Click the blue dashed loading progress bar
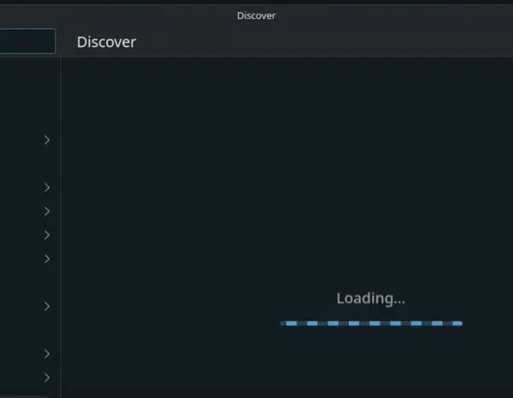513x398 pixels. click(371, 324)
